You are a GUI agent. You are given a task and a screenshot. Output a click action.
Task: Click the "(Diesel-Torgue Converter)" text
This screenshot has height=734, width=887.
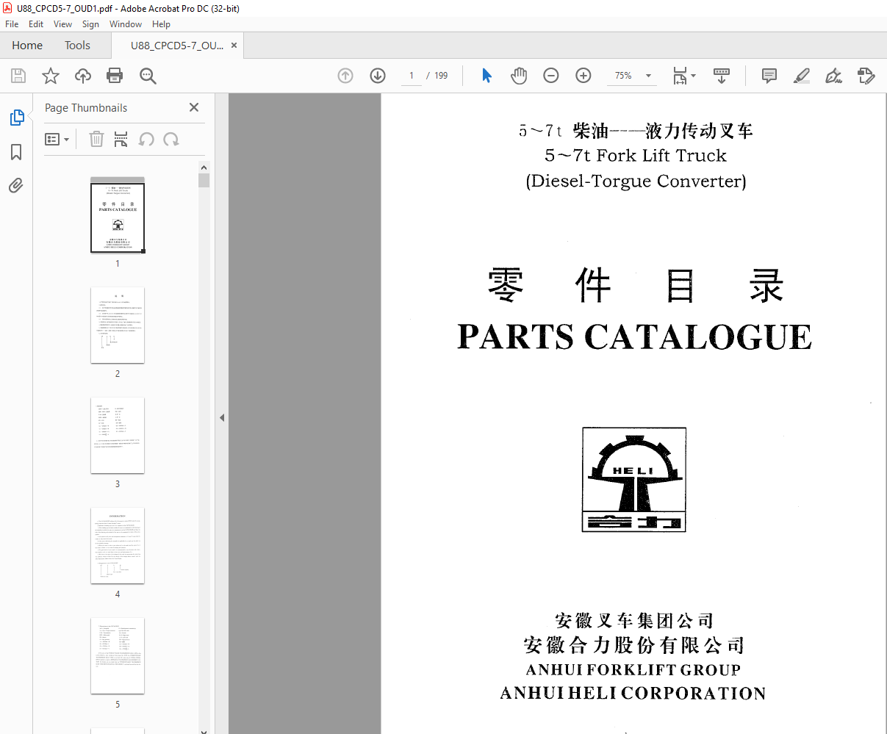[636, 181]
